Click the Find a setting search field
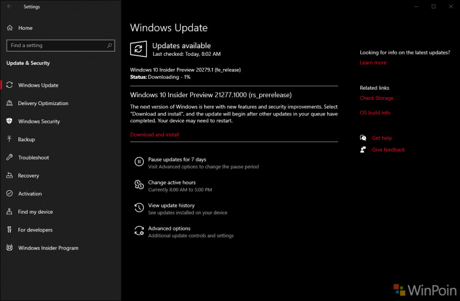This screenshot has width=460, height=301. pyautogui.click(x=60, y=45)
